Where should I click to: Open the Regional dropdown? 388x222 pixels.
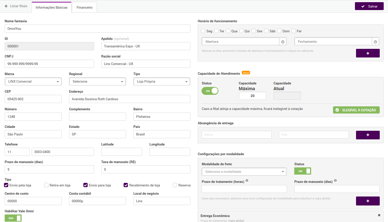point(97,82)
